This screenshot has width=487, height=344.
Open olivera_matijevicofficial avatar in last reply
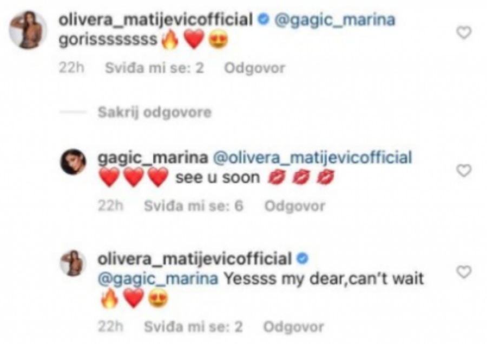(x=73, y=263)
